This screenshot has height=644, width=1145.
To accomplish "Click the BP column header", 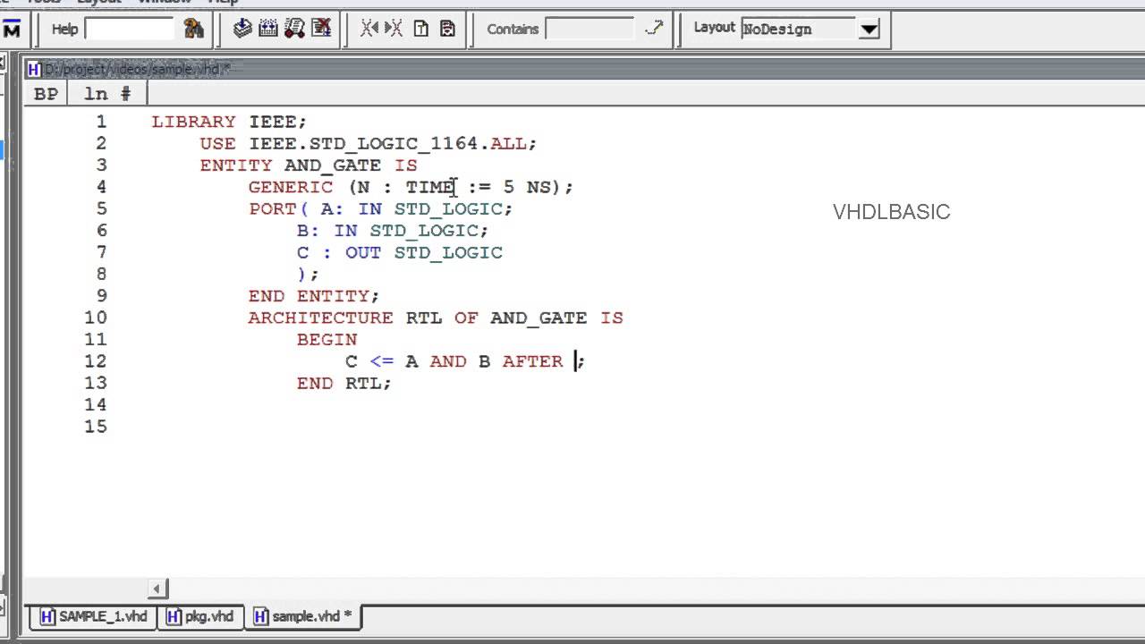I will coord(46,94).
